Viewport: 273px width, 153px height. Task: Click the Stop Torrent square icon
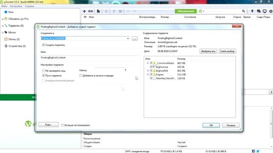point(120,11)
